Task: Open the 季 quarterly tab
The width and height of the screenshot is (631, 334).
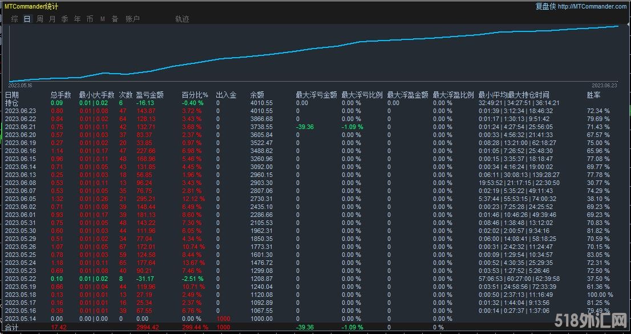Action: (x=64, y=19)
